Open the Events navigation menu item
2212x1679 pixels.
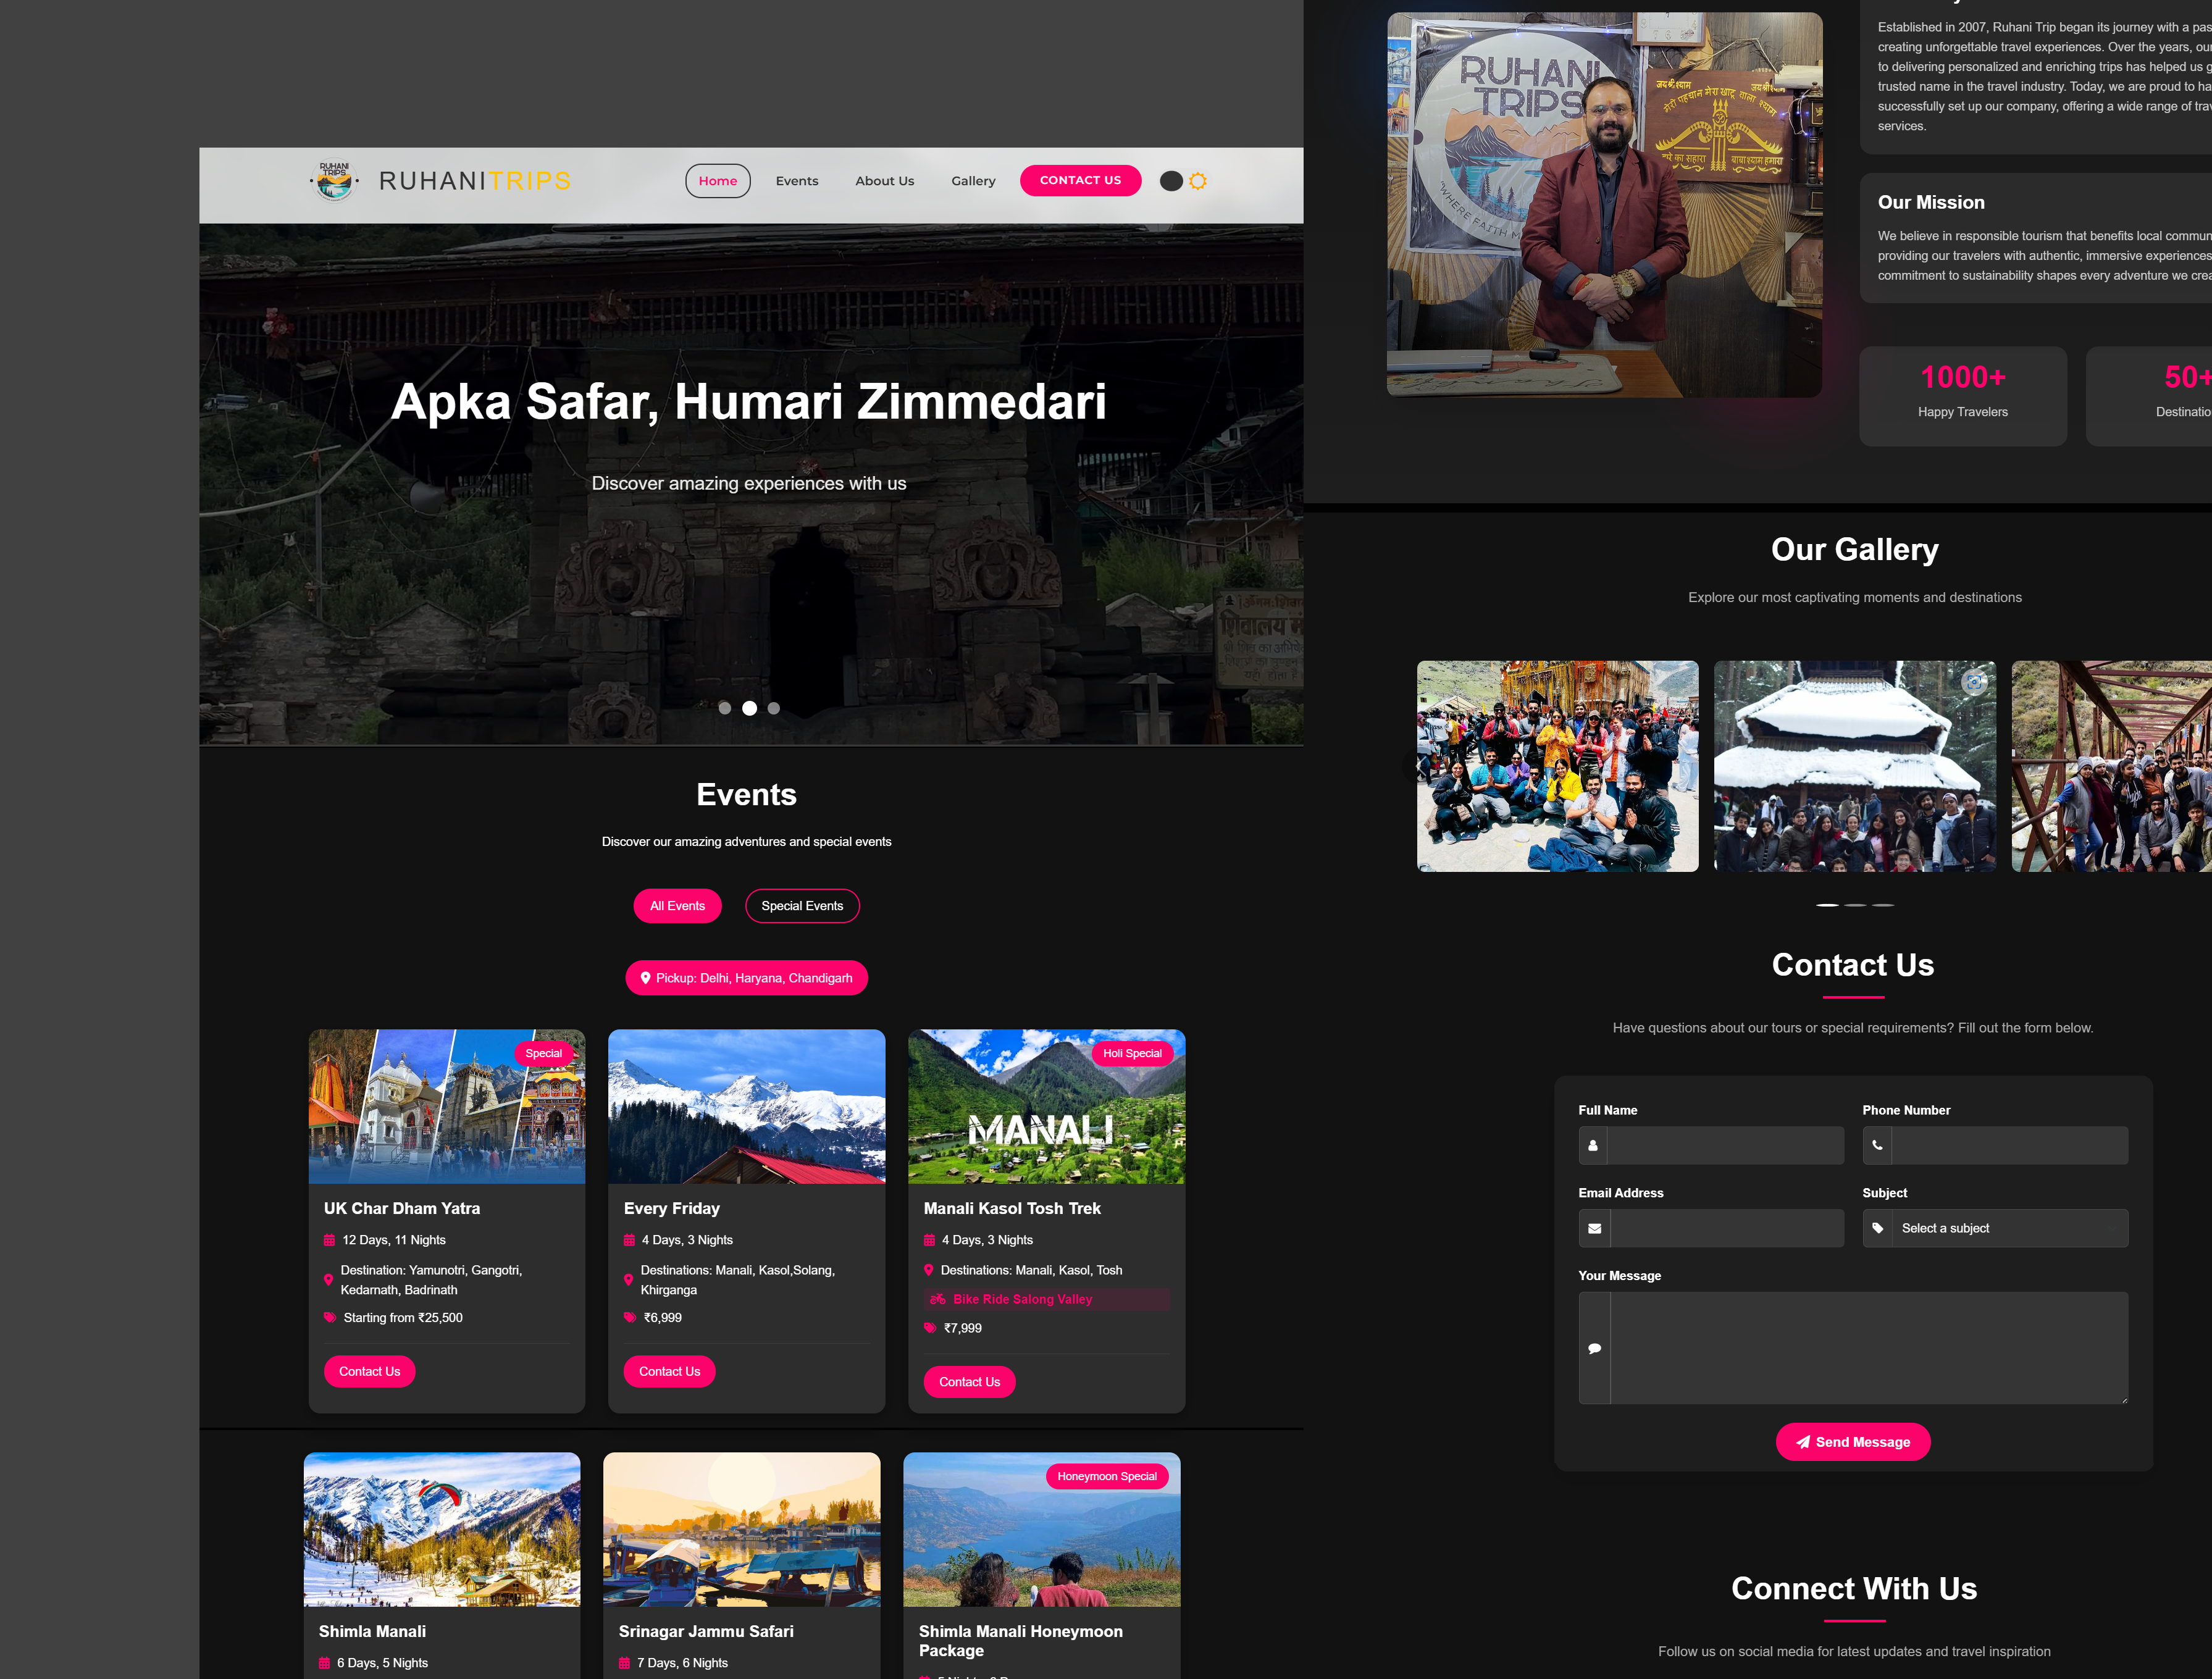796,181
